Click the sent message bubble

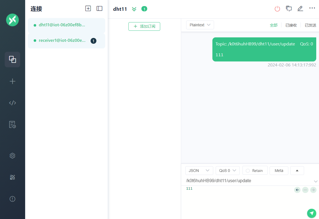pos(264,49)
